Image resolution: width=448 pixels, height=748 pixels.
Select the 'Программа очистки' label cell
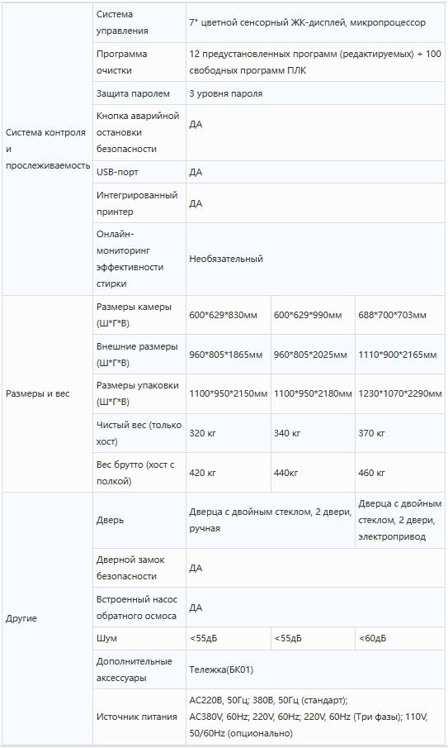pos(139,62)
